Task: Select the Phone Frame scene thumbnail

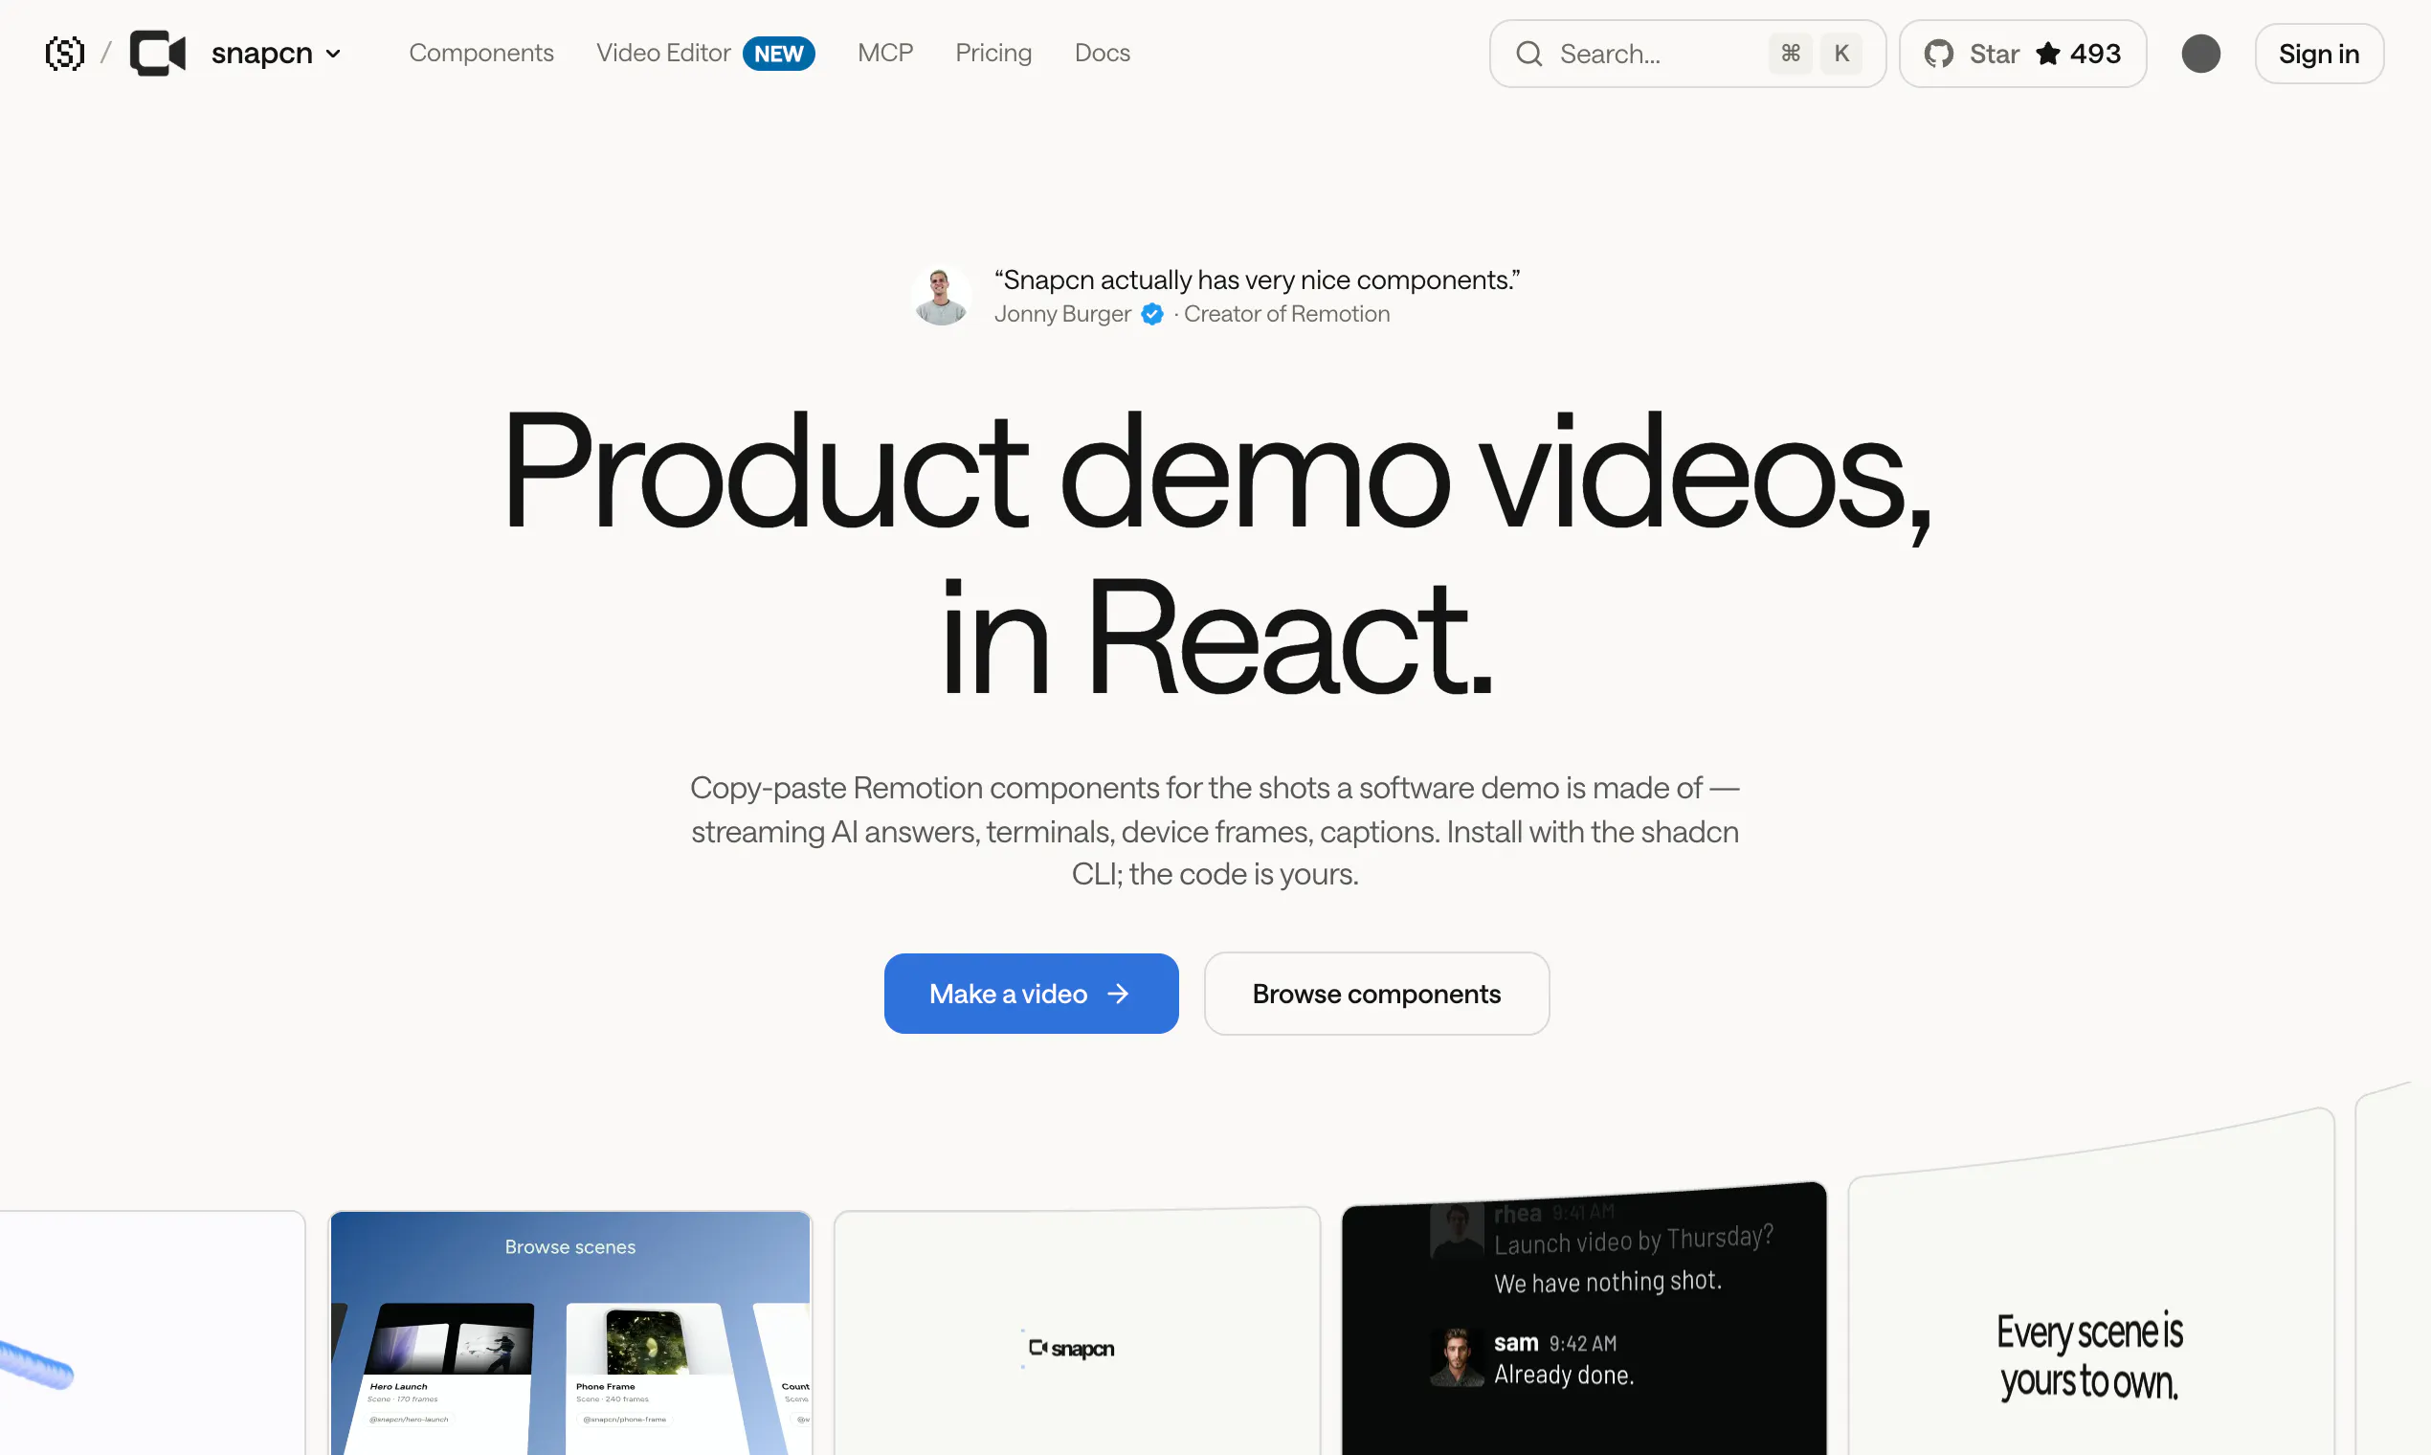Action: [647, 1339]
